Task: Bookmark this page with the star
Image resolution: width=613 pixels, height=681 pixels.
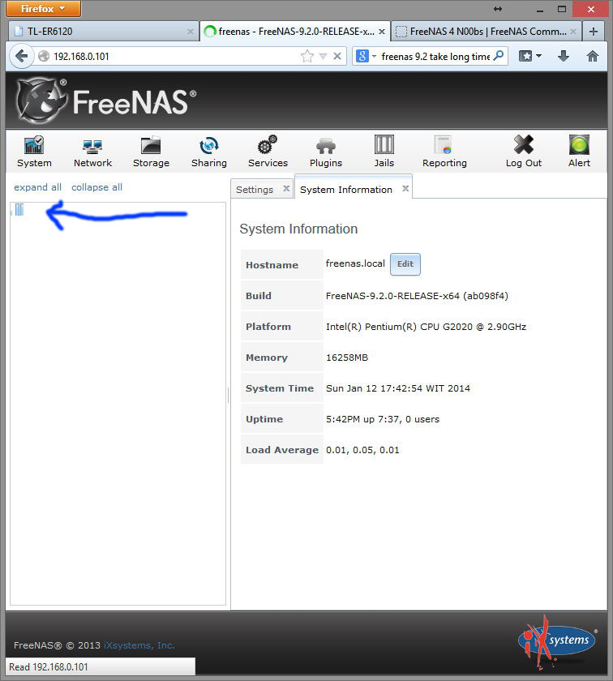Action: 307,56
